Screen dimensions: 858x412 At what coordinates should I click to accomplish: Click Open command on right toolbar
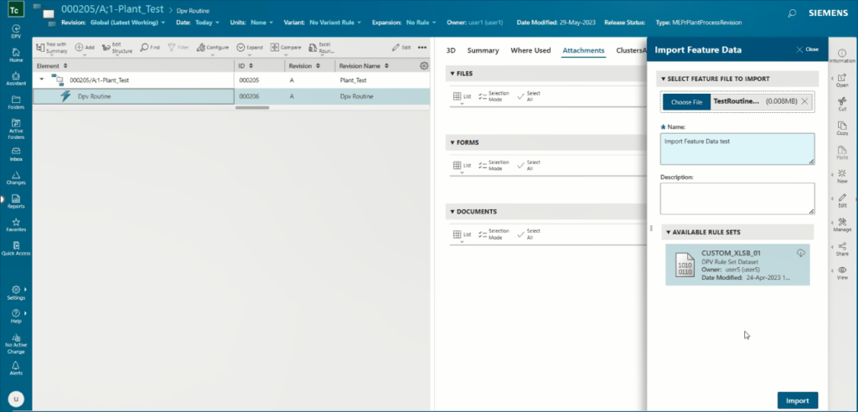[842, 80]
